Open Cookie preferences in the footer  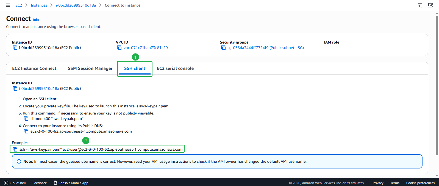coord(420,183)
